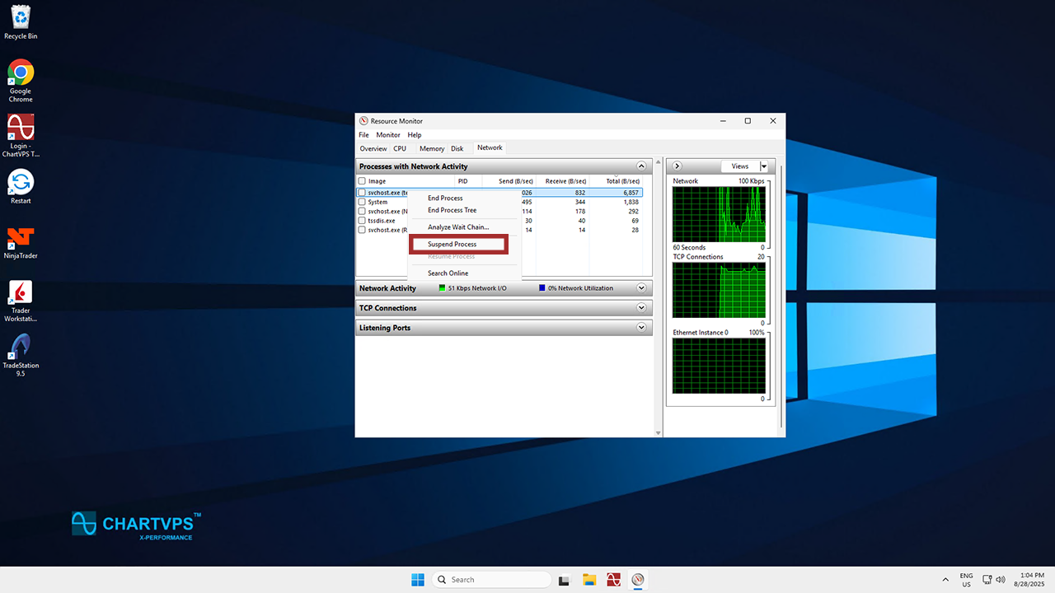This screenshot has height=593, width=1055.
Task: Open File Explorer from the taskbar
Action: point(589,580)
